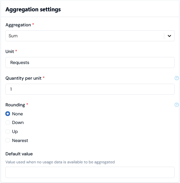The width and height of the screenshot is (180, 183).
Task: Click the chevron arrow in Aggregation dropdown
Action: 169,36
